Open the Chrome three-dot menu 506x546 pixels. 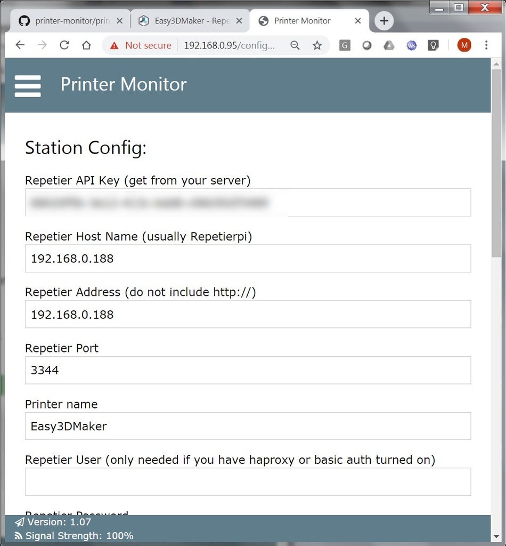point(486,45)
